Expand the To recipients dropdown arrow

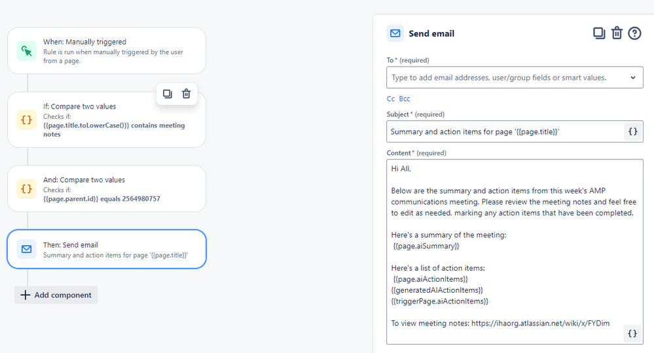(x=633, y=77)
